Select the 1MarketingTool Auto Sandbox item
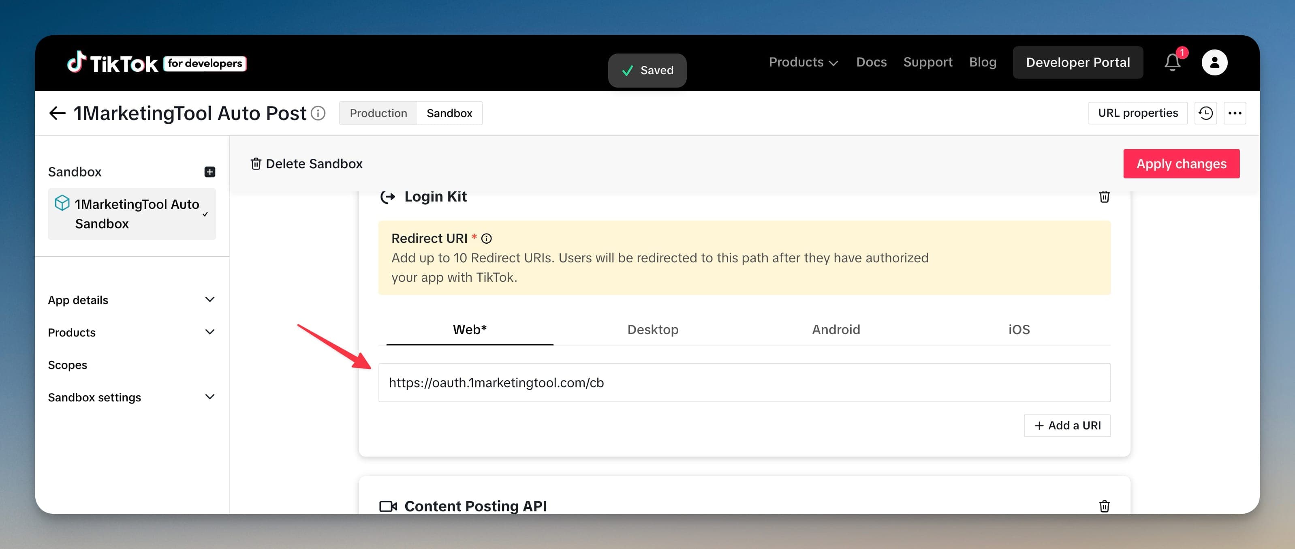The image size is (1295, 549). (132, 214)
